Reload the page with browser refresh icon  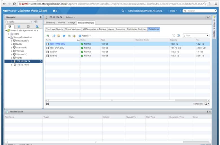point(14,4)
